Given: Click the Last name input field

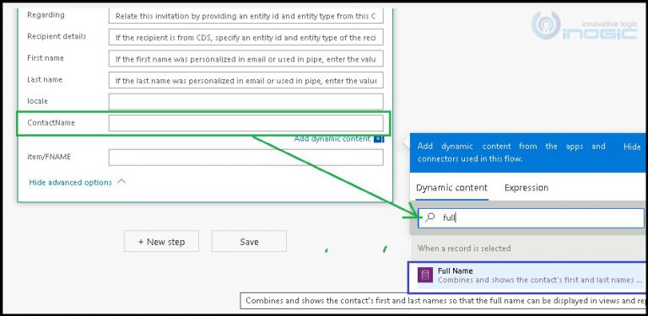Looking at the screenshot, I should pyautogui.click(x=246, y=80).
